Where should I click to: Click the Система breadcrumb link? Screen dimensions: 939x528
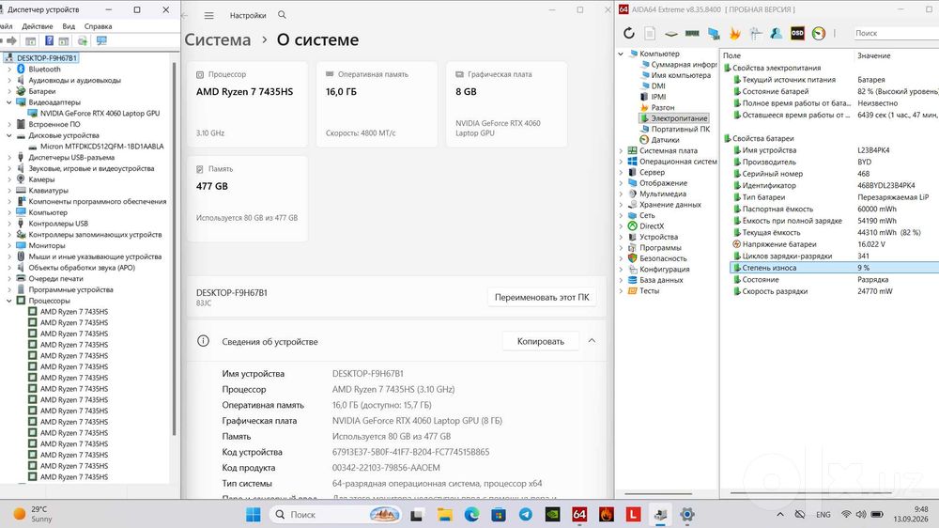[218, 39]
